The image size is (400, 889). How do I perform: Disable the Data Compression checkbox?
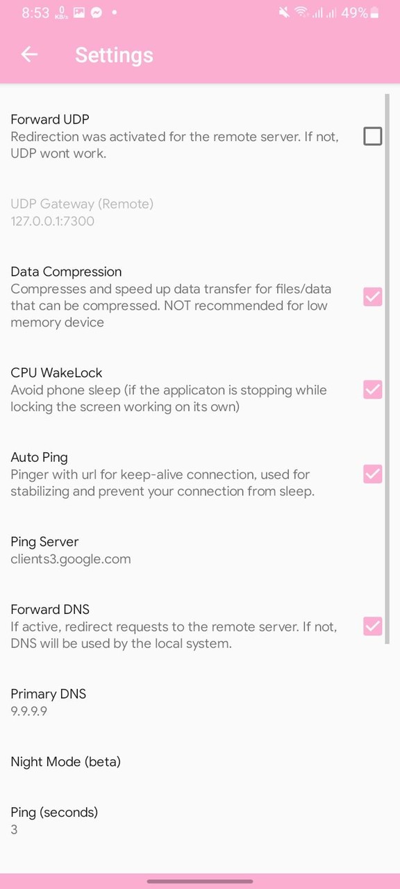pos(373,297)
